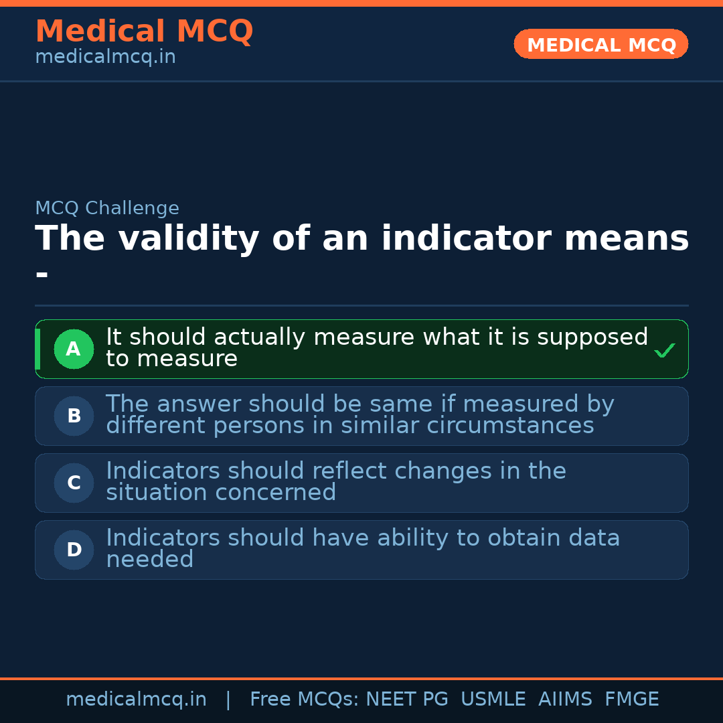Click the letter C circle badge
The width and height of the screenshot is (723, 723).
[74, 483]
